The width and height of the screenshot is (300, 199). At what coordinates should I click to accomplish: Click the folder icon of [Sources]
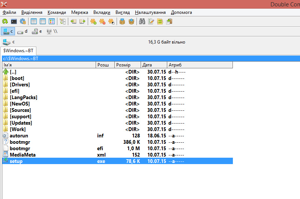point(6,110)
